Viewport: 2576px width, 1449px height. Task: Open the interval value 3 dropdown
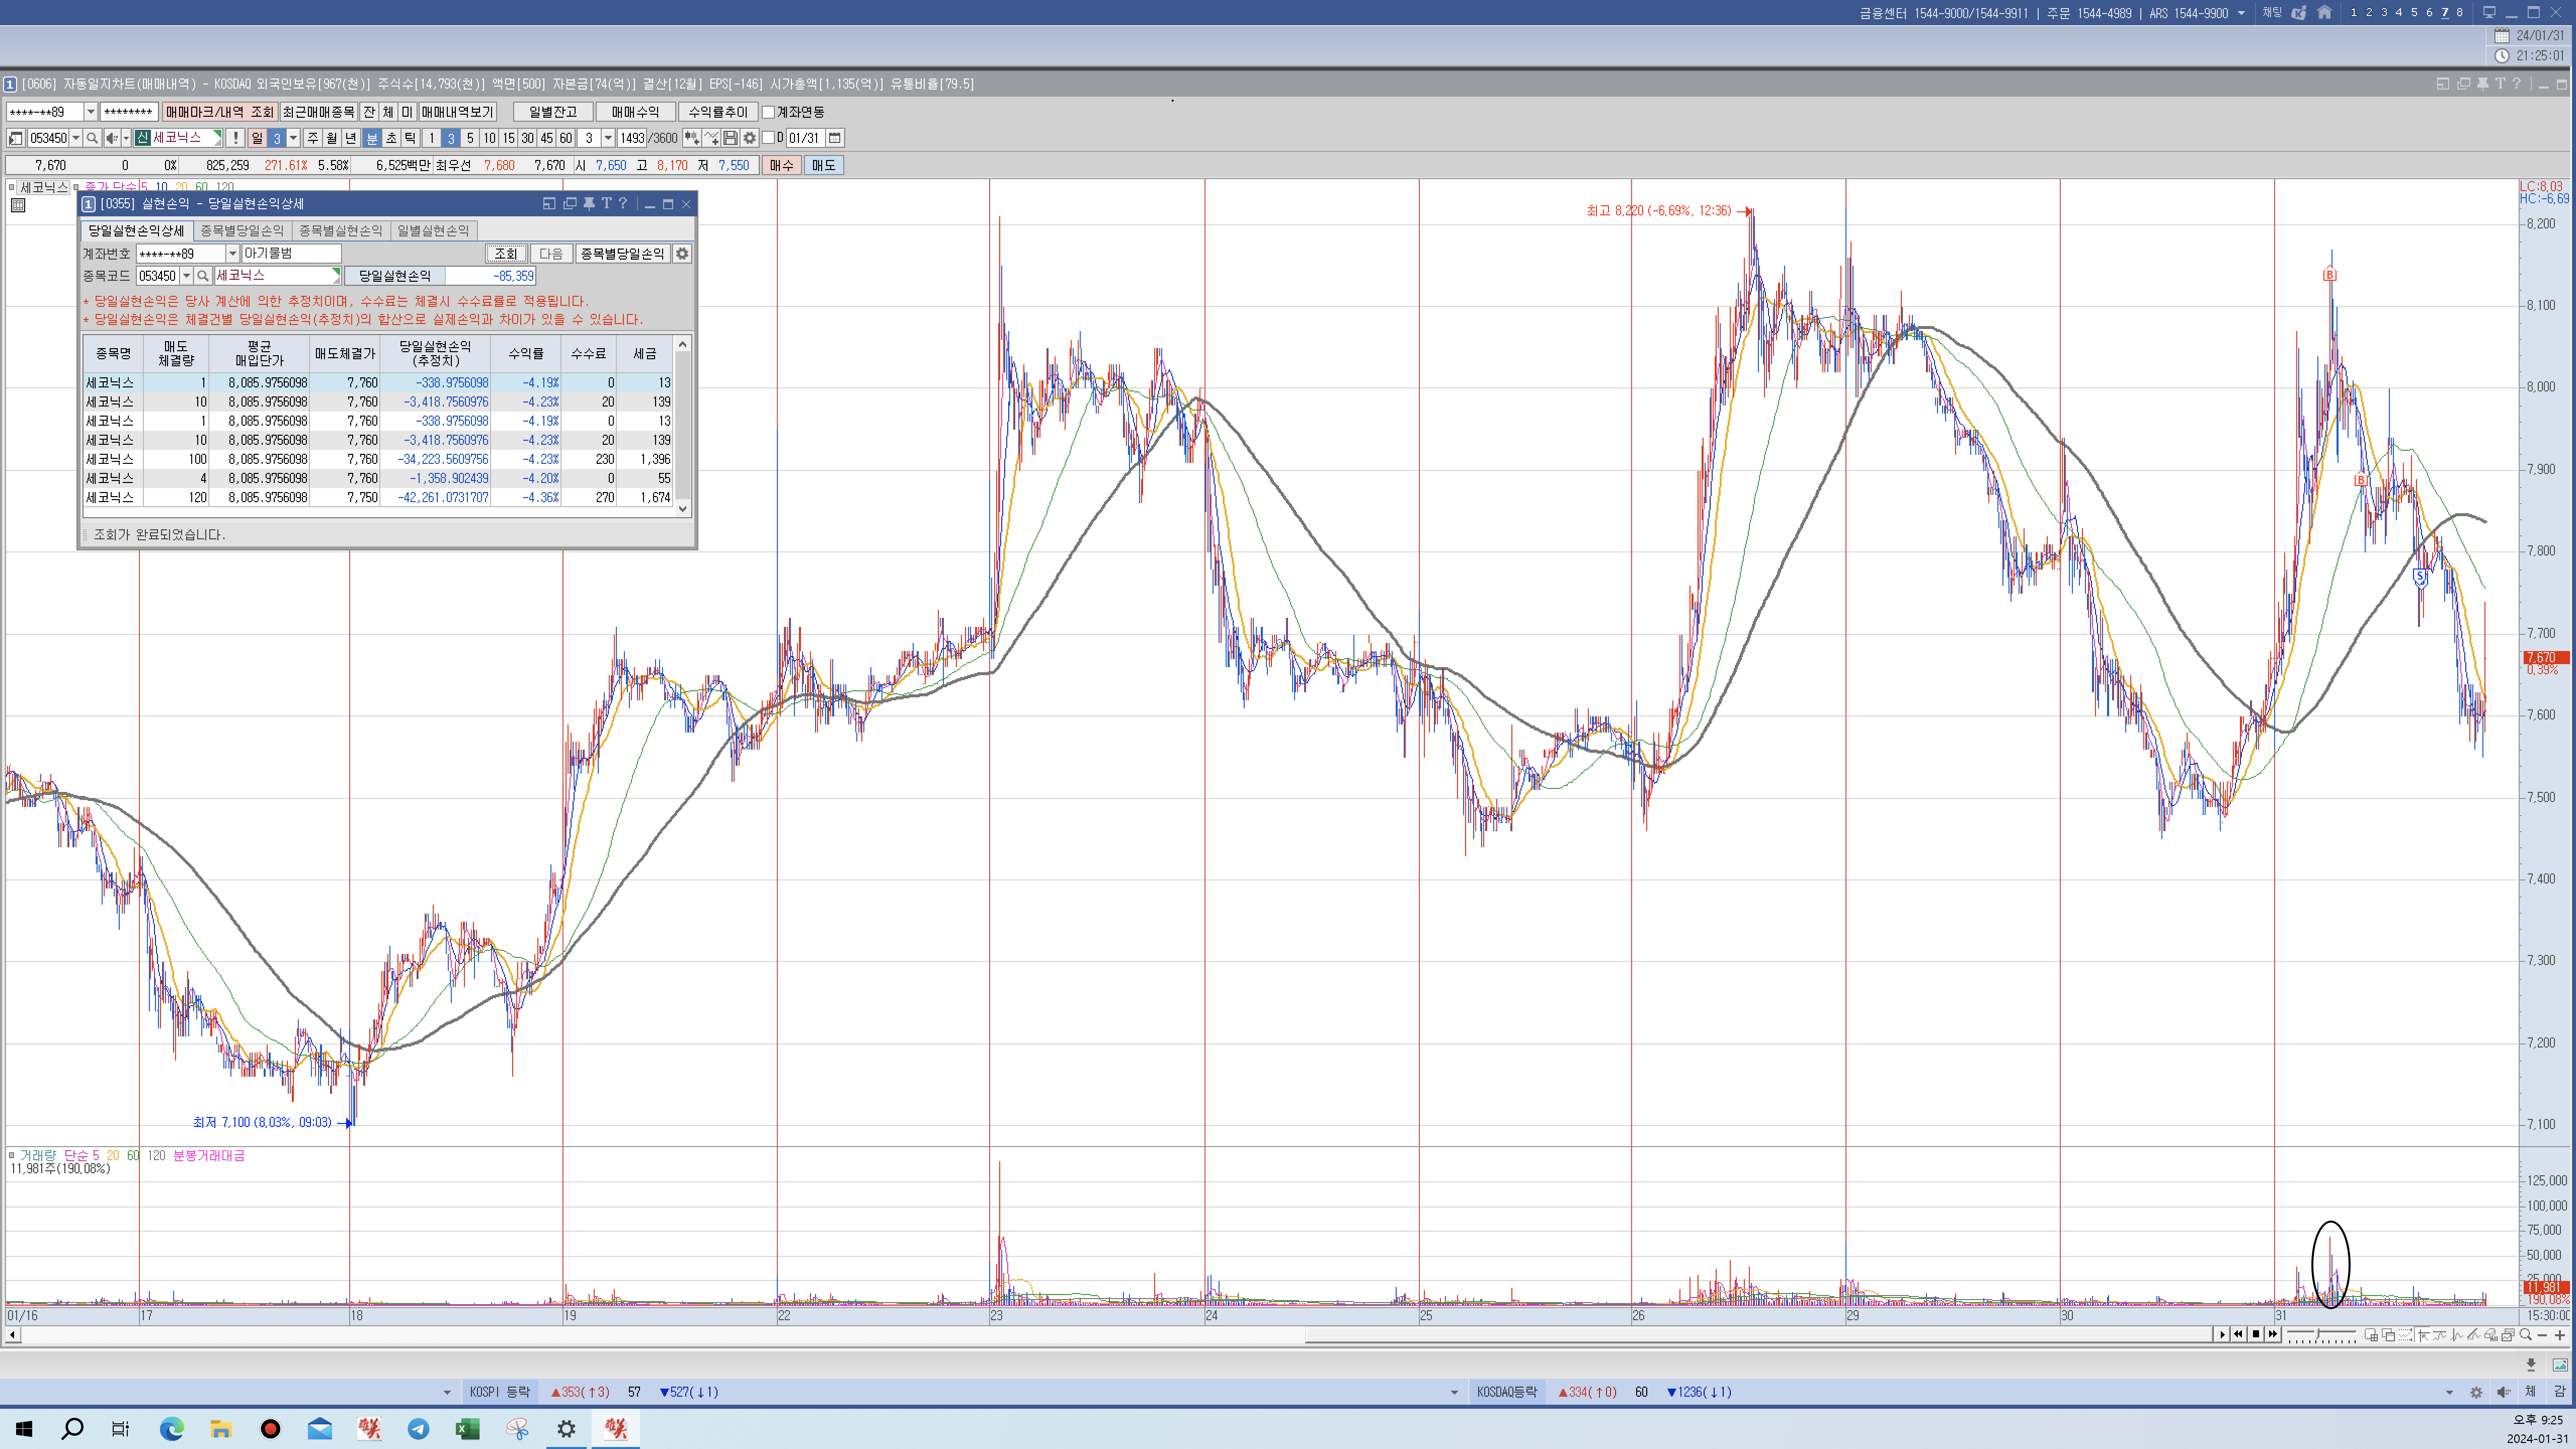point(608,138)
